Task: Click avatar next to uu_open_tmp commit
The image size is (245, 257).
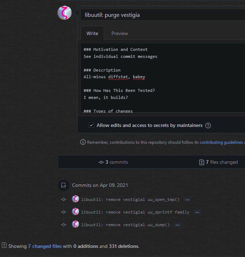Action: point(76,199)
